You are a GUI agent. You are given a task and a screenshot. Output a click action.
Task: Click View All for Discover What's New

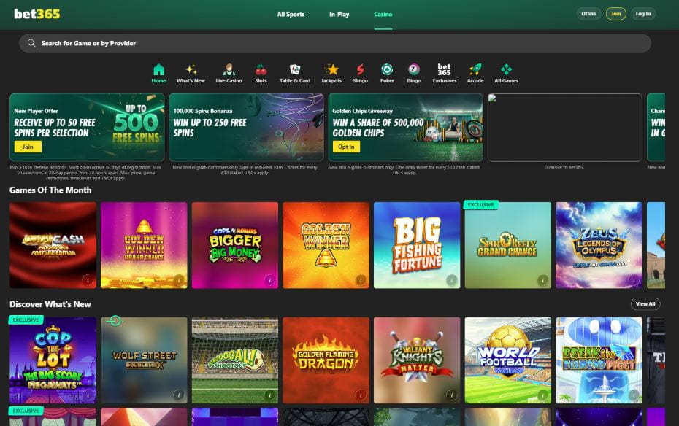pos(645,304)
